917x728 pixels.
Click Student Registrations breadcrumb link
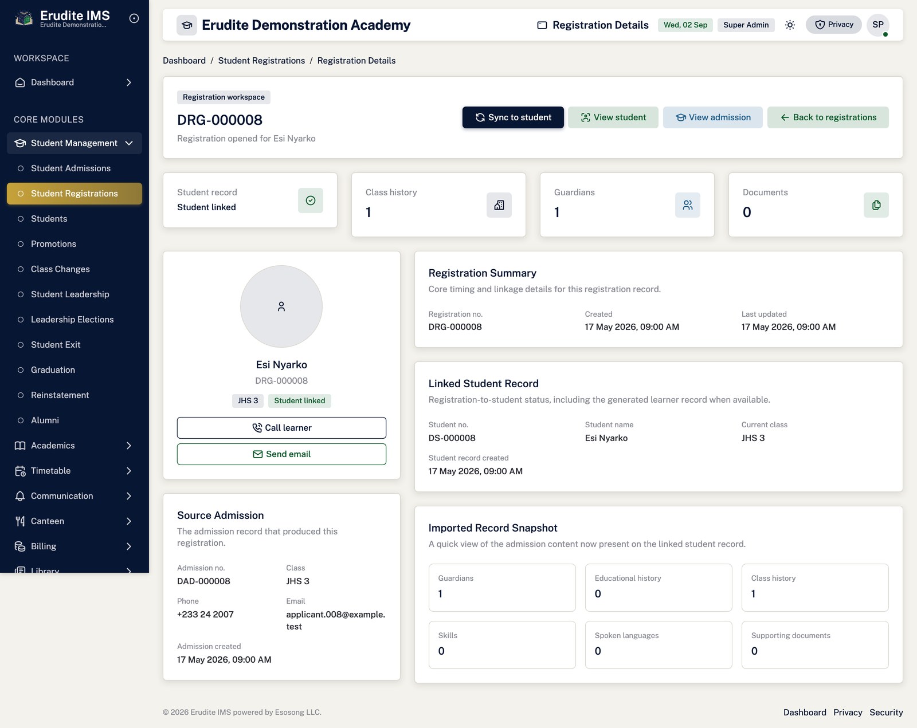click(261, 61)
